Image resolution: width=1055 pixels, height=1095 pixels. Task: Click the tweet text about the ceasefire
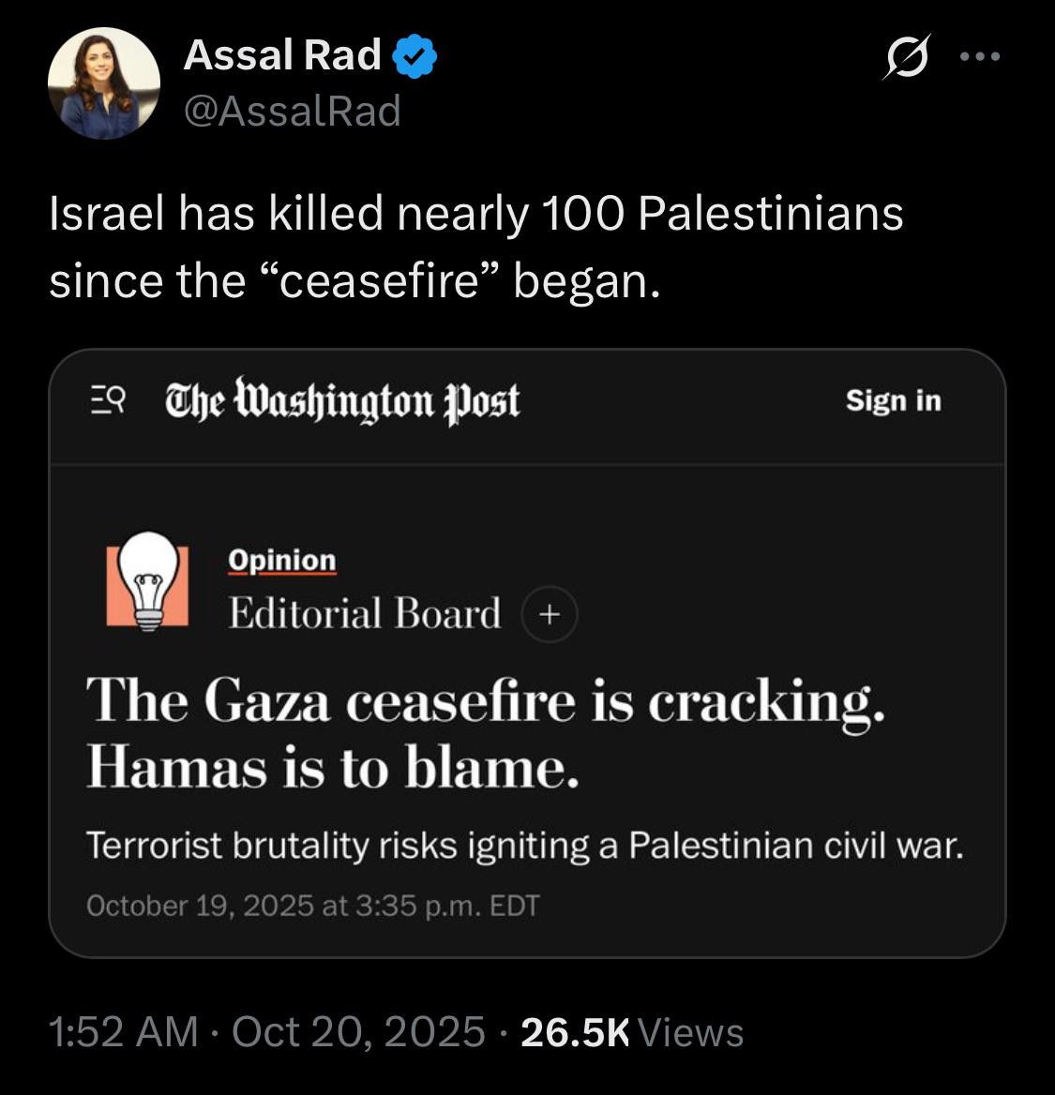475,247
